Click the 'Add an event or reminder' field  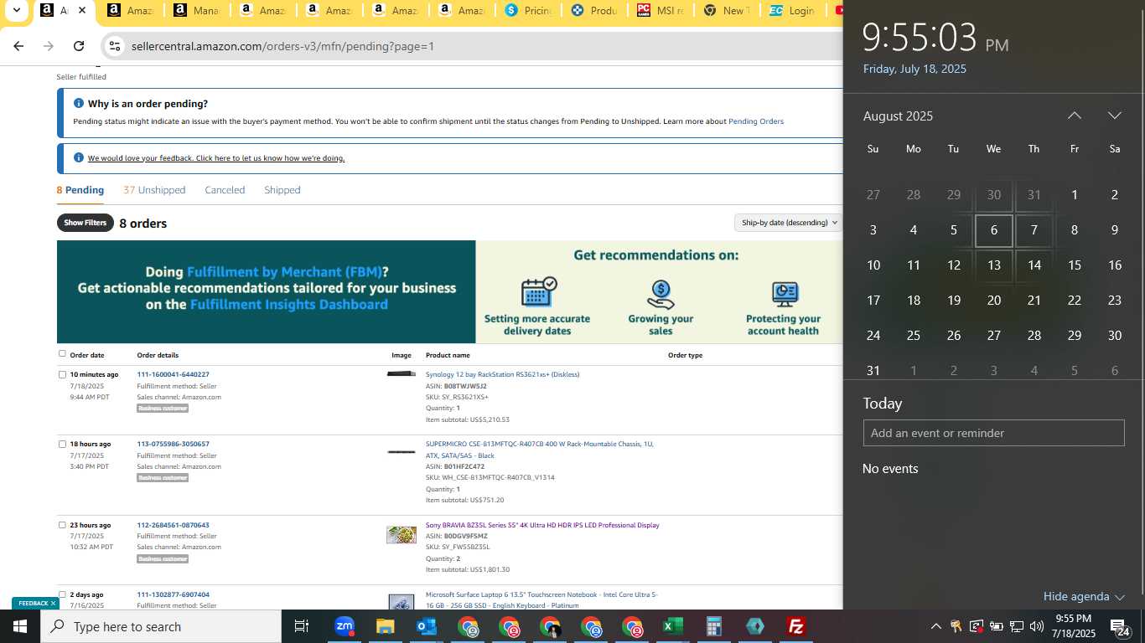[993, 433]
